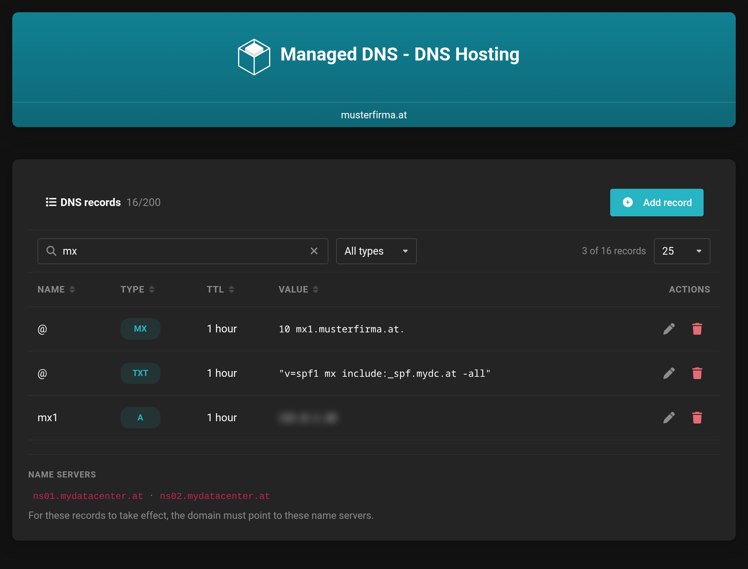
Task: Click the musterfirma.at domain label
Action: pos(374,115)
